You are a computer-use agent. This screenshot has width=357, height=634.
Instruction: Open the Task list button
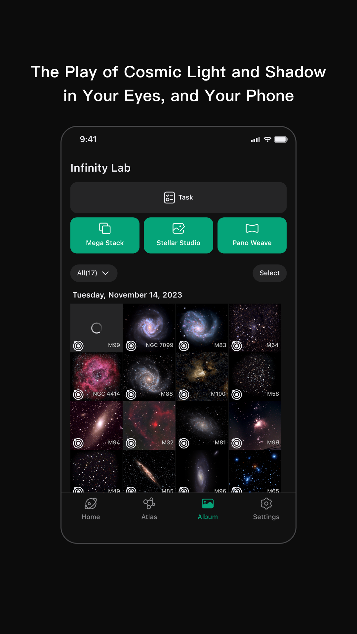coord(178,197)
